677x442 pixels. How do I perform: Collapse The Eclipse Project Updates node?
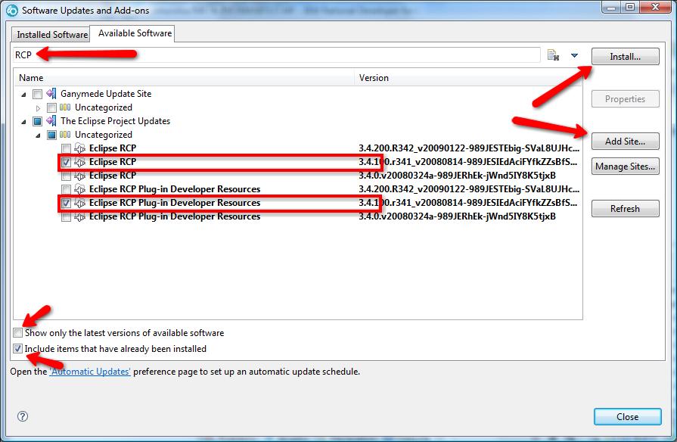(x=23, y=121)
